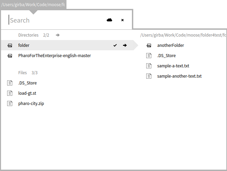
Task: Click the file icon beside pharo-city.zip
Action: 10,103
